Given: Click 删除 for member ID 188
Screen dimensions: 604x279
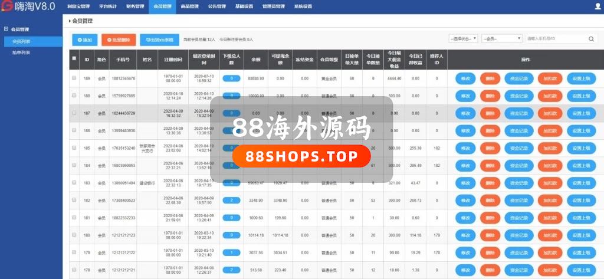Looking at the screenshot, I should pos(490,96).
